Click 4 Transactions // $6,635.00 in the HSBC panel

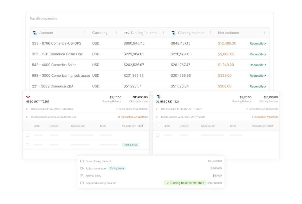pos(132,109)
